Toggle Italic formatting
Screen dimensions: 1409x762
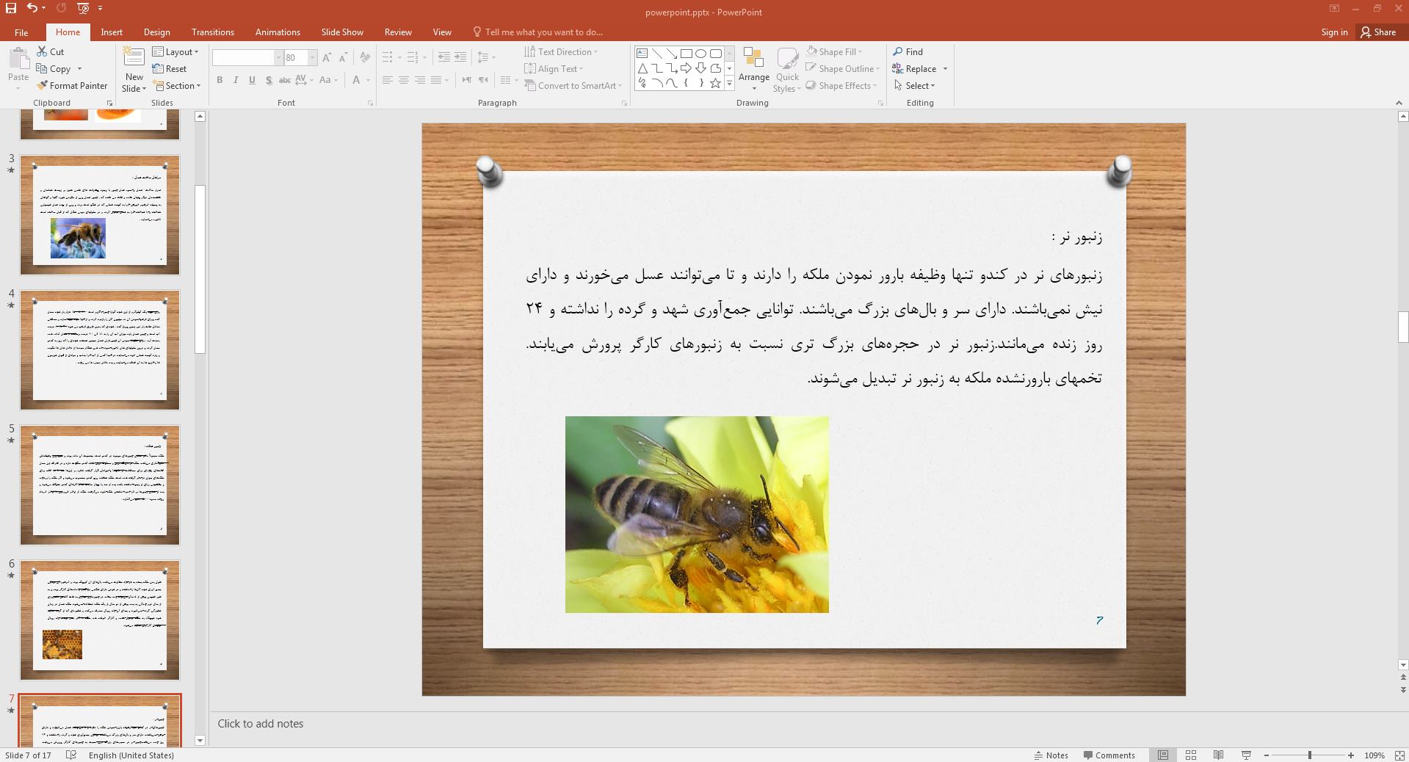pos(236,80)
